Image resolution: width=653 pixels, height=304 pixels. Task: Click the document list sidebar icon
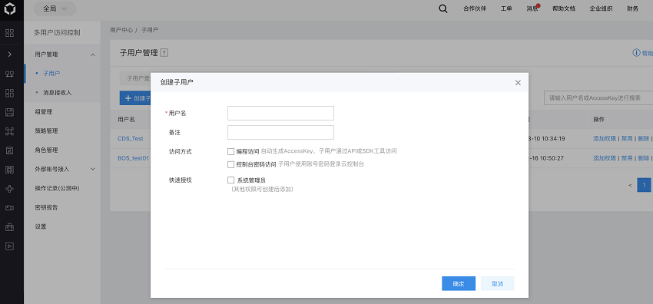[9, 150]
